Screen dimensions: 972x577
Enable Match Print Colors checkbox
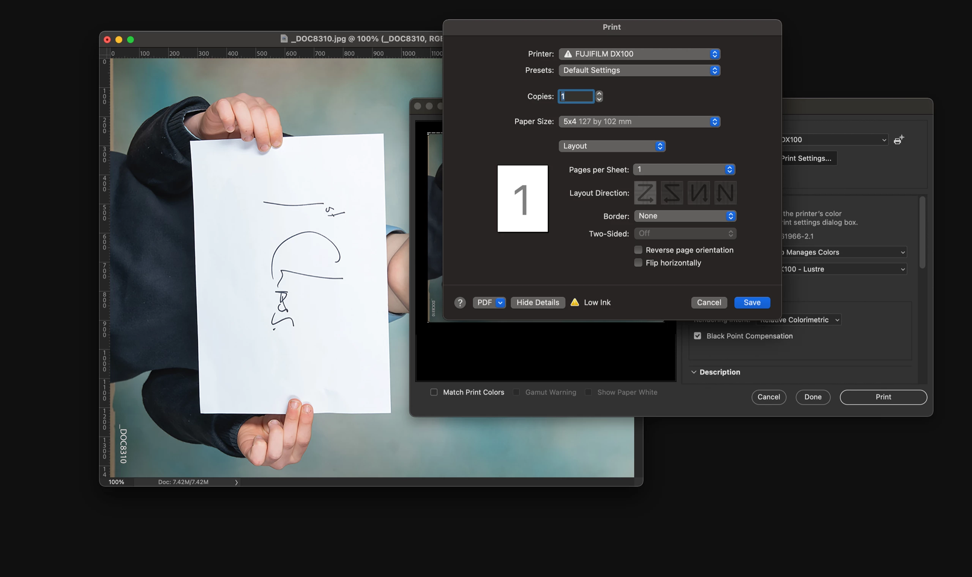(x=434, y=392)
